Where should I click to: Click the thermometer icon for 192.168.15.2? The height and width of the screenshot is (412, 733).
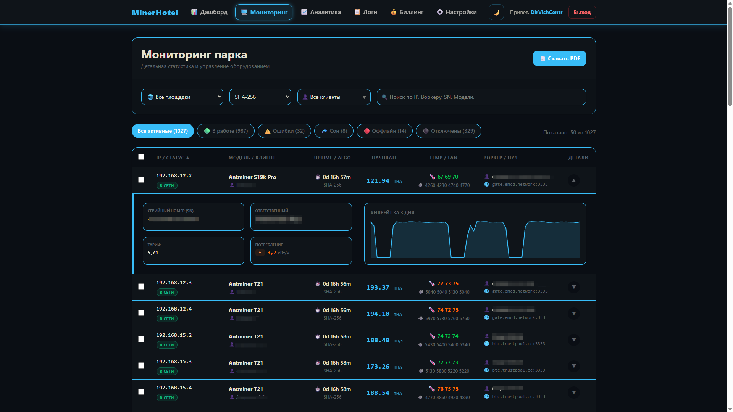tap(432, 336)
